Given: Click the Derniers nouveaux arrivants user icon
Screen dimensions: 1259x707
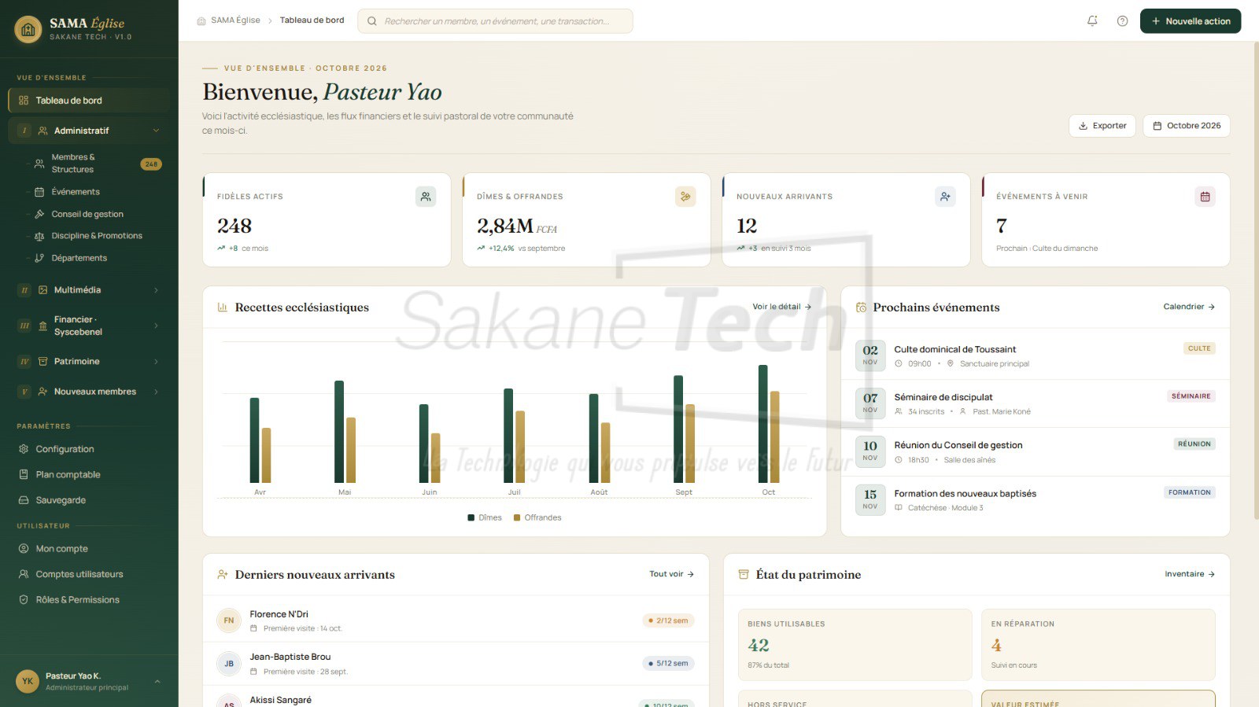Looking at the screenshot, I should point(223,575).
